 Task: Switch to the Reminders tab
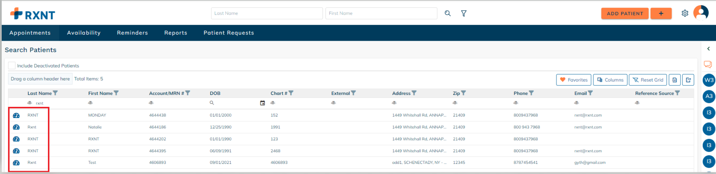tap(133, 33)
